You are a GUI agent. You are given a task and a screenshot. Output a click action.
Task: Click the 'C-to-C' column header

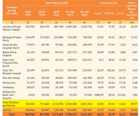120,13
